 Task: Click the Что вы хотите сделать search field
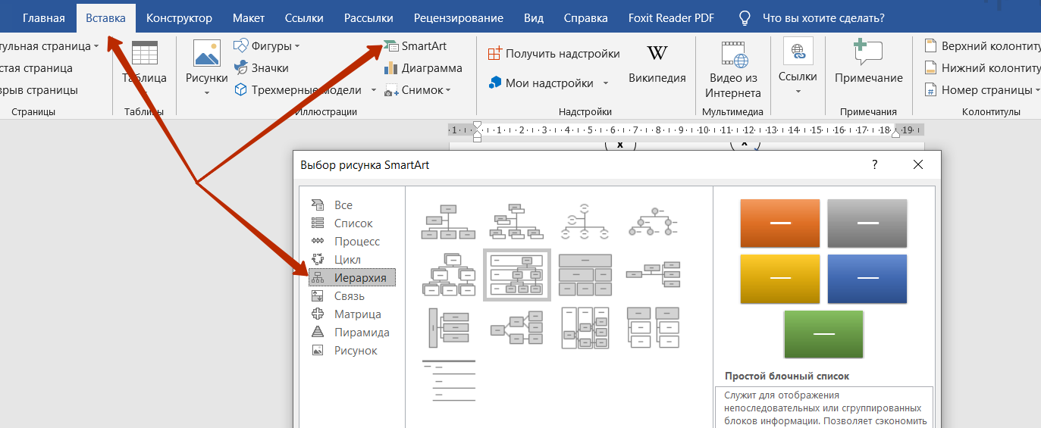(x=823, y=18)
